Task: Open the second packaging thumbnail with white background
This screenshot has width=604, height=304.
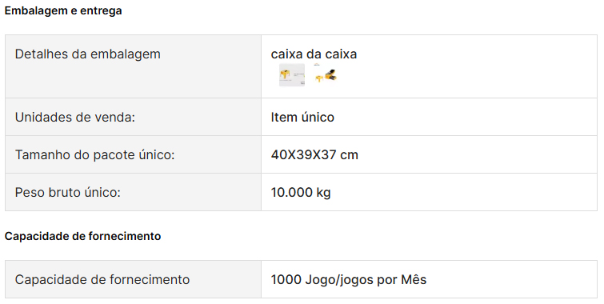Action: click(x=326, y=75)
